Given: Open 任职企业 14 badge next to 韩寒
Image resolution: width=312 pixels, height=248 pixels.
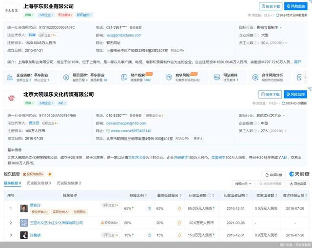Looking at the screenshot, I should (47, 35).
